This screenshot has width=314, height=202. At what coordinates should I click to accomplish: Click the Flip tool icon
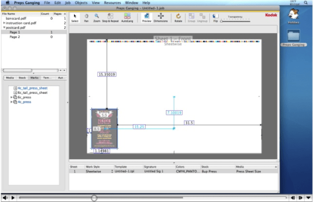click(x=215, y=17)
